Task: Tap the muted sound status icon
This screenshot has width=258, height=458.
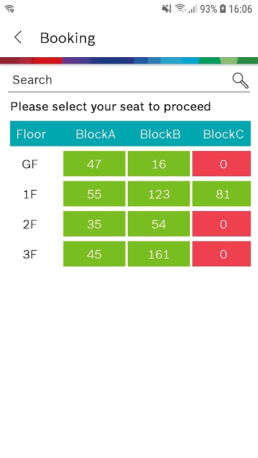Action: tap(167, 9)
